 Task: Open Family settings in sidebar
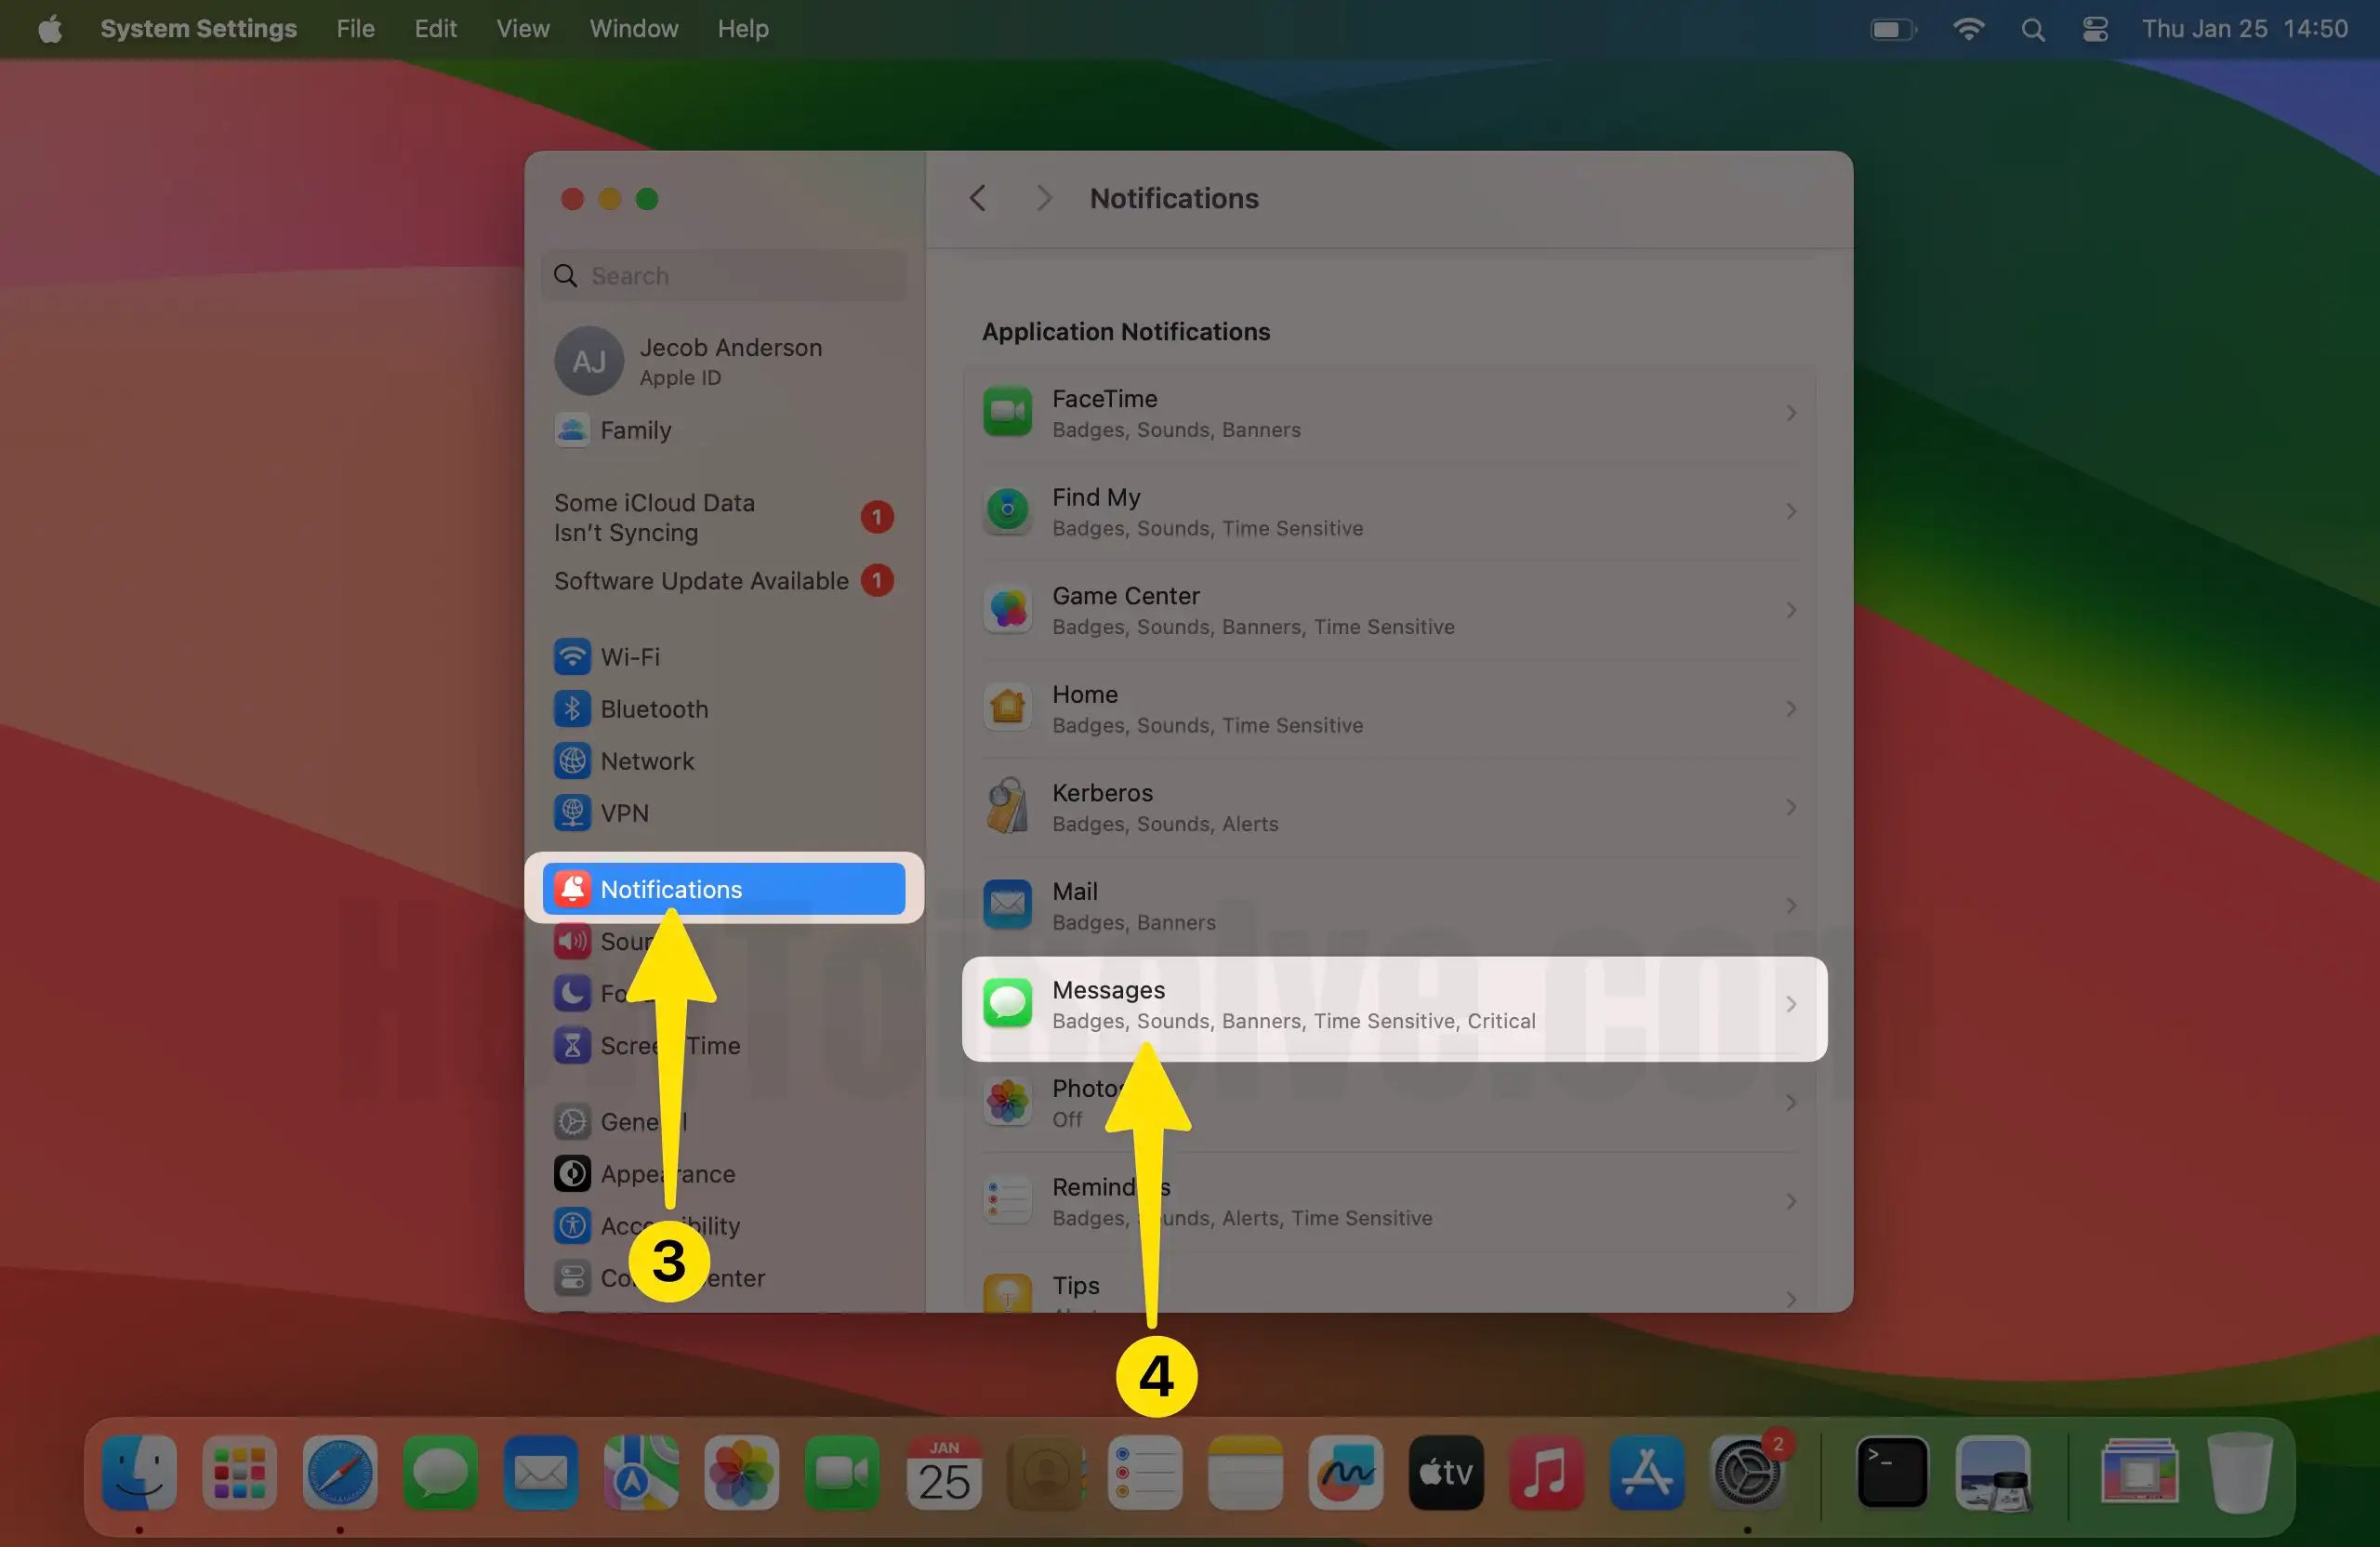(723, 430)
